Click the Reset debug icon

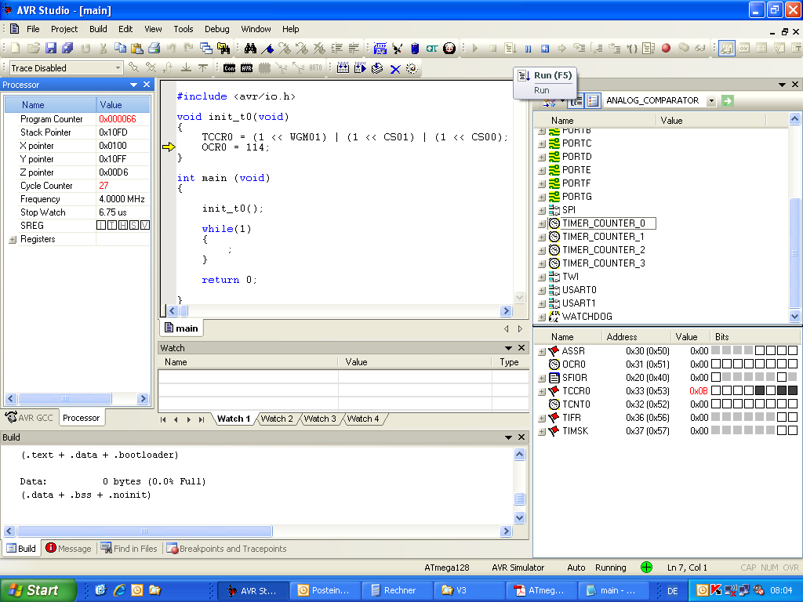tap(545, 48)
